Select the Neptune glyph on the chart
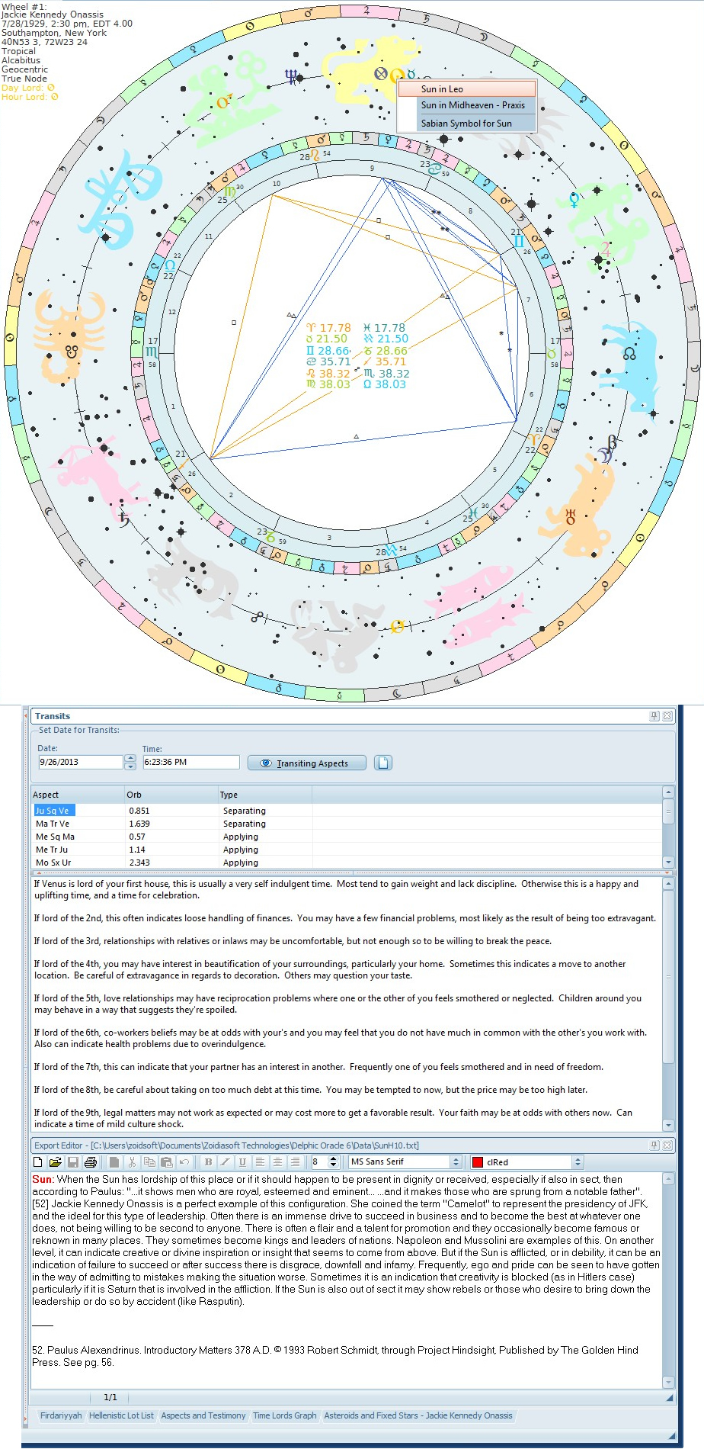Viewport: 704px width, 1449px height. coord(290,76)
